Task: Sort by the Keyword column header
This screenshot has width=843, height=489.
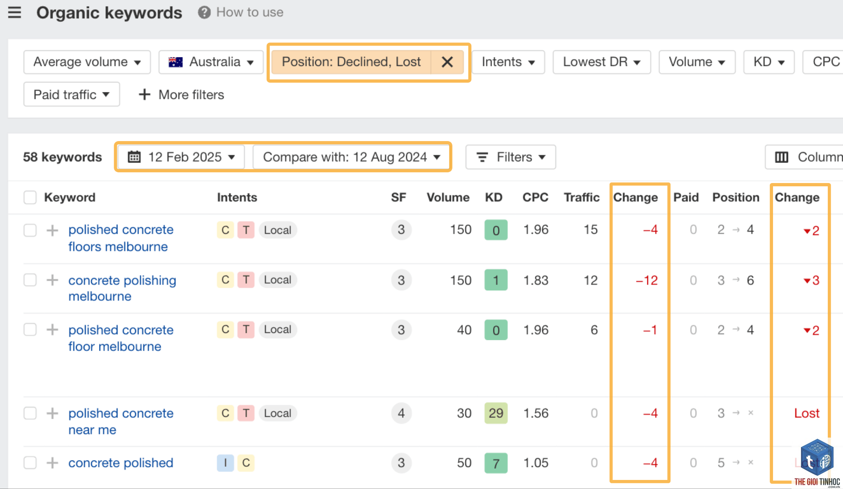Action: click(70, 197)
